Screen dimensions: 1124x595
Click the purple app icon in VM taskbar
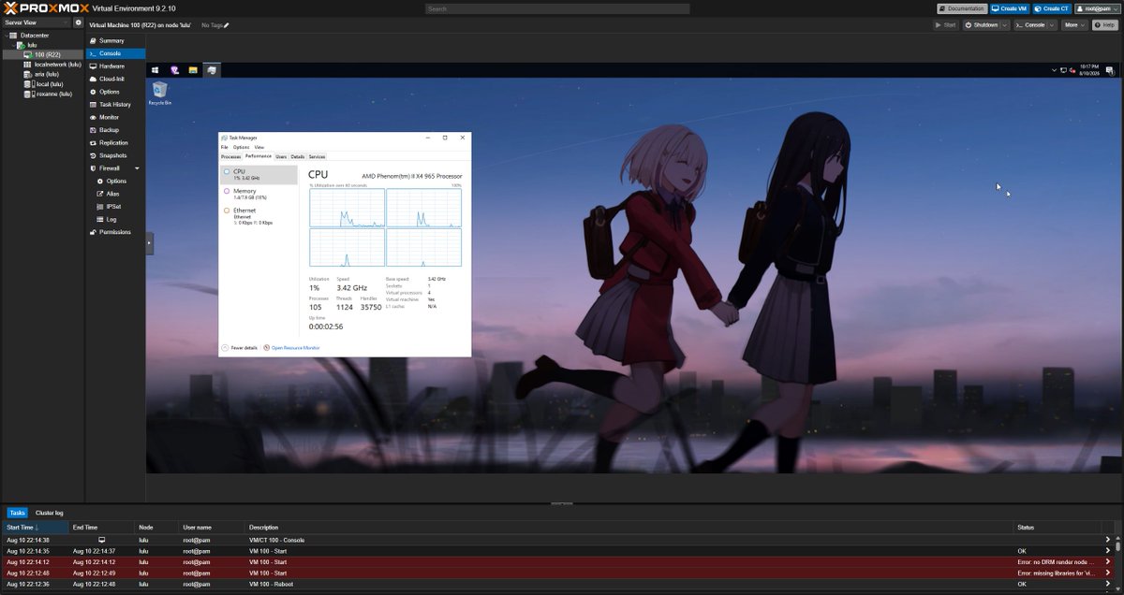(174, 70)
